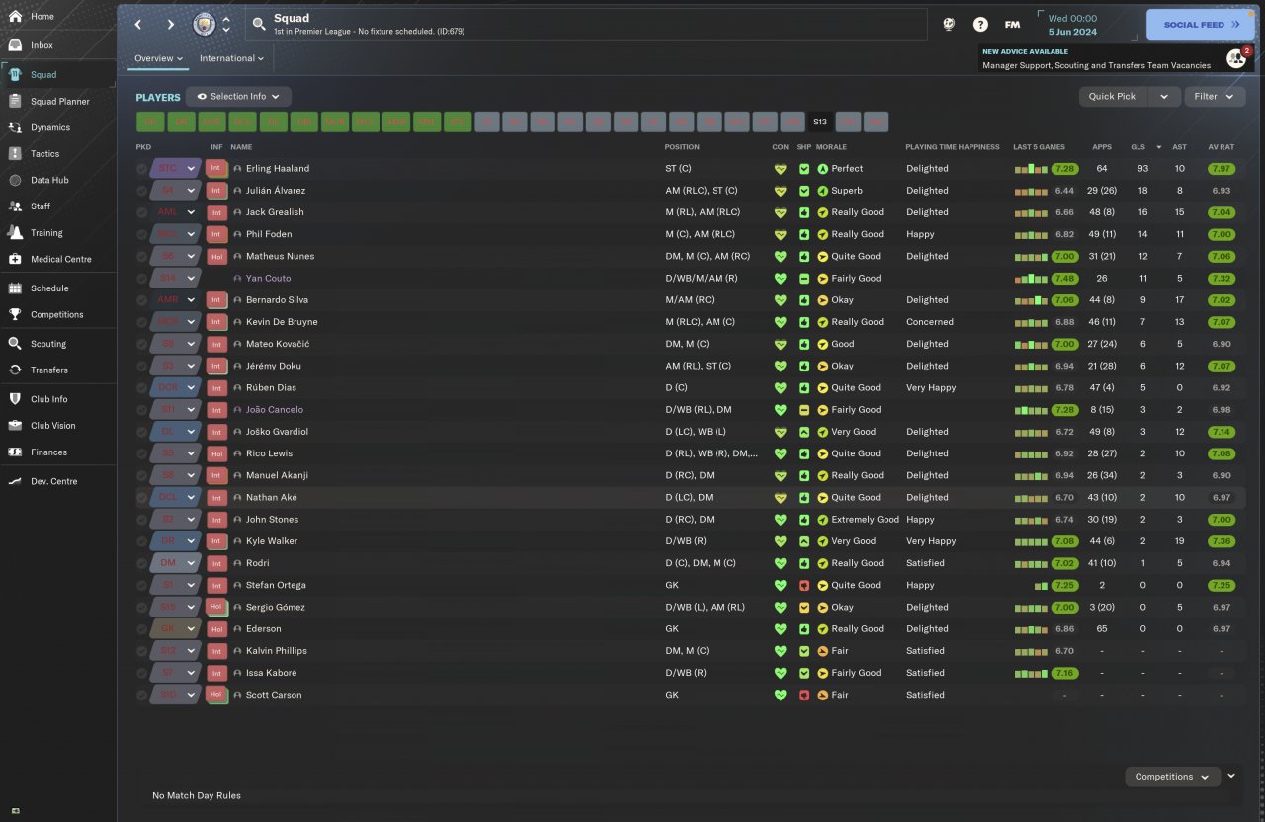Image resolution: width=1265 pixels, height=822 pixels.
Task: Open Schedule in the sidebar
Action: [x=57, y=288]
